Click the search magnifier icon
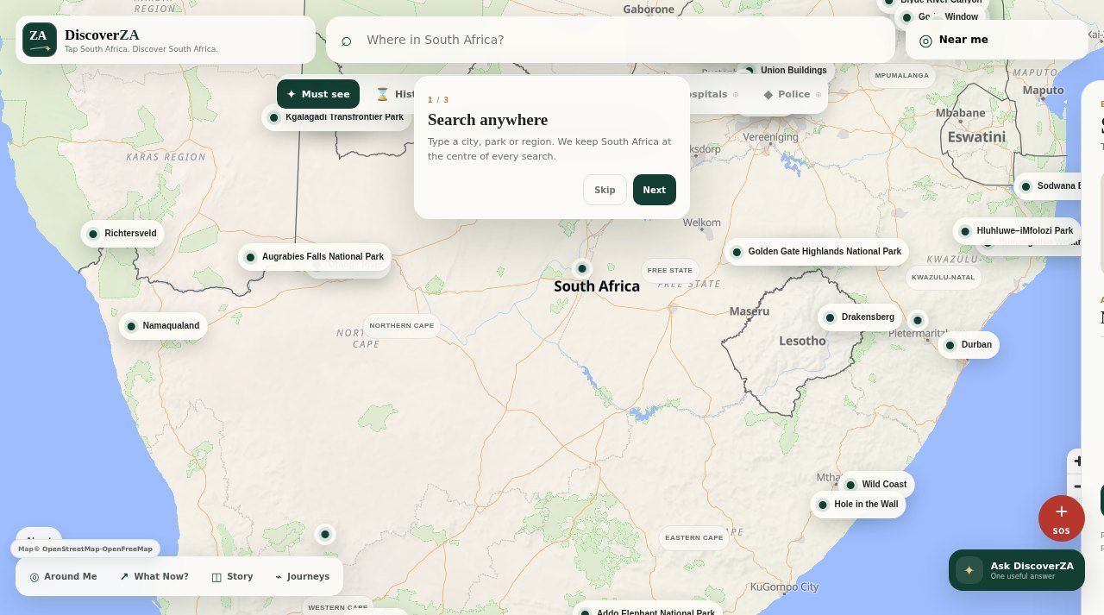1104x615 pixels. point(346,41)
